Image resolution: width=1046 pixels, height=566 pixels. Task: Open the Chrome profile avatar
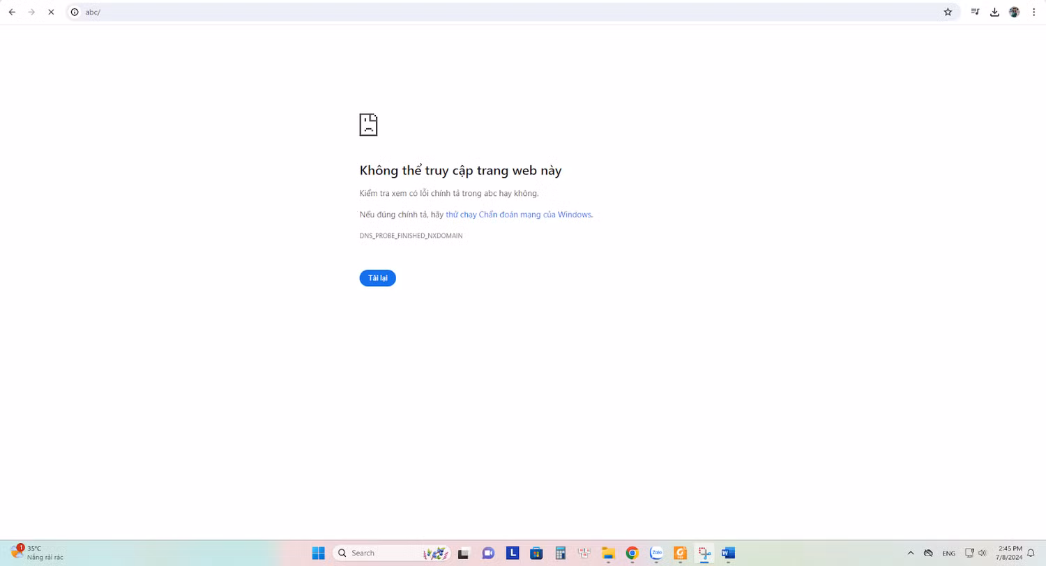(x=1014, y=12)
